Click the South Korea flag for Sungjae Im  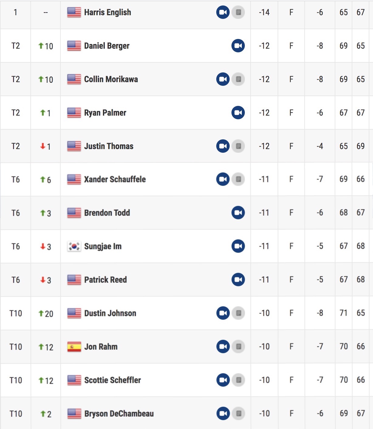(x=74, y=246)
